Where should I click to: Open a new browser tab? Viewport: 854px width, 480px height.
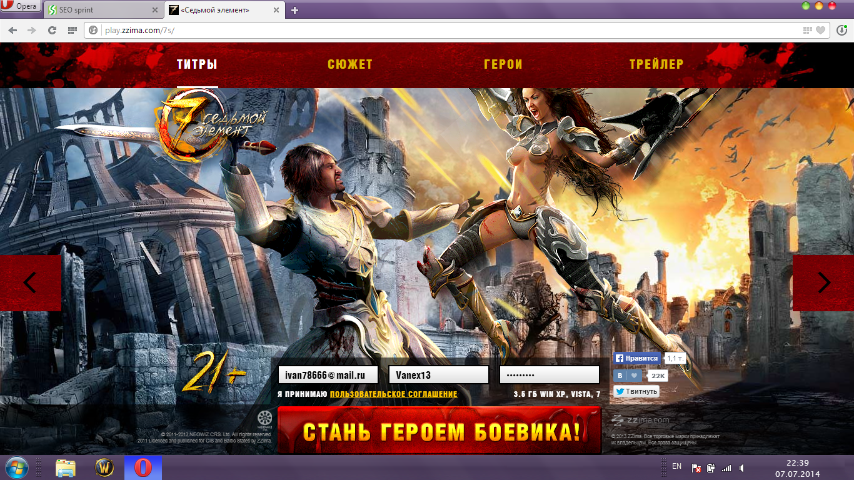[295, 10]
